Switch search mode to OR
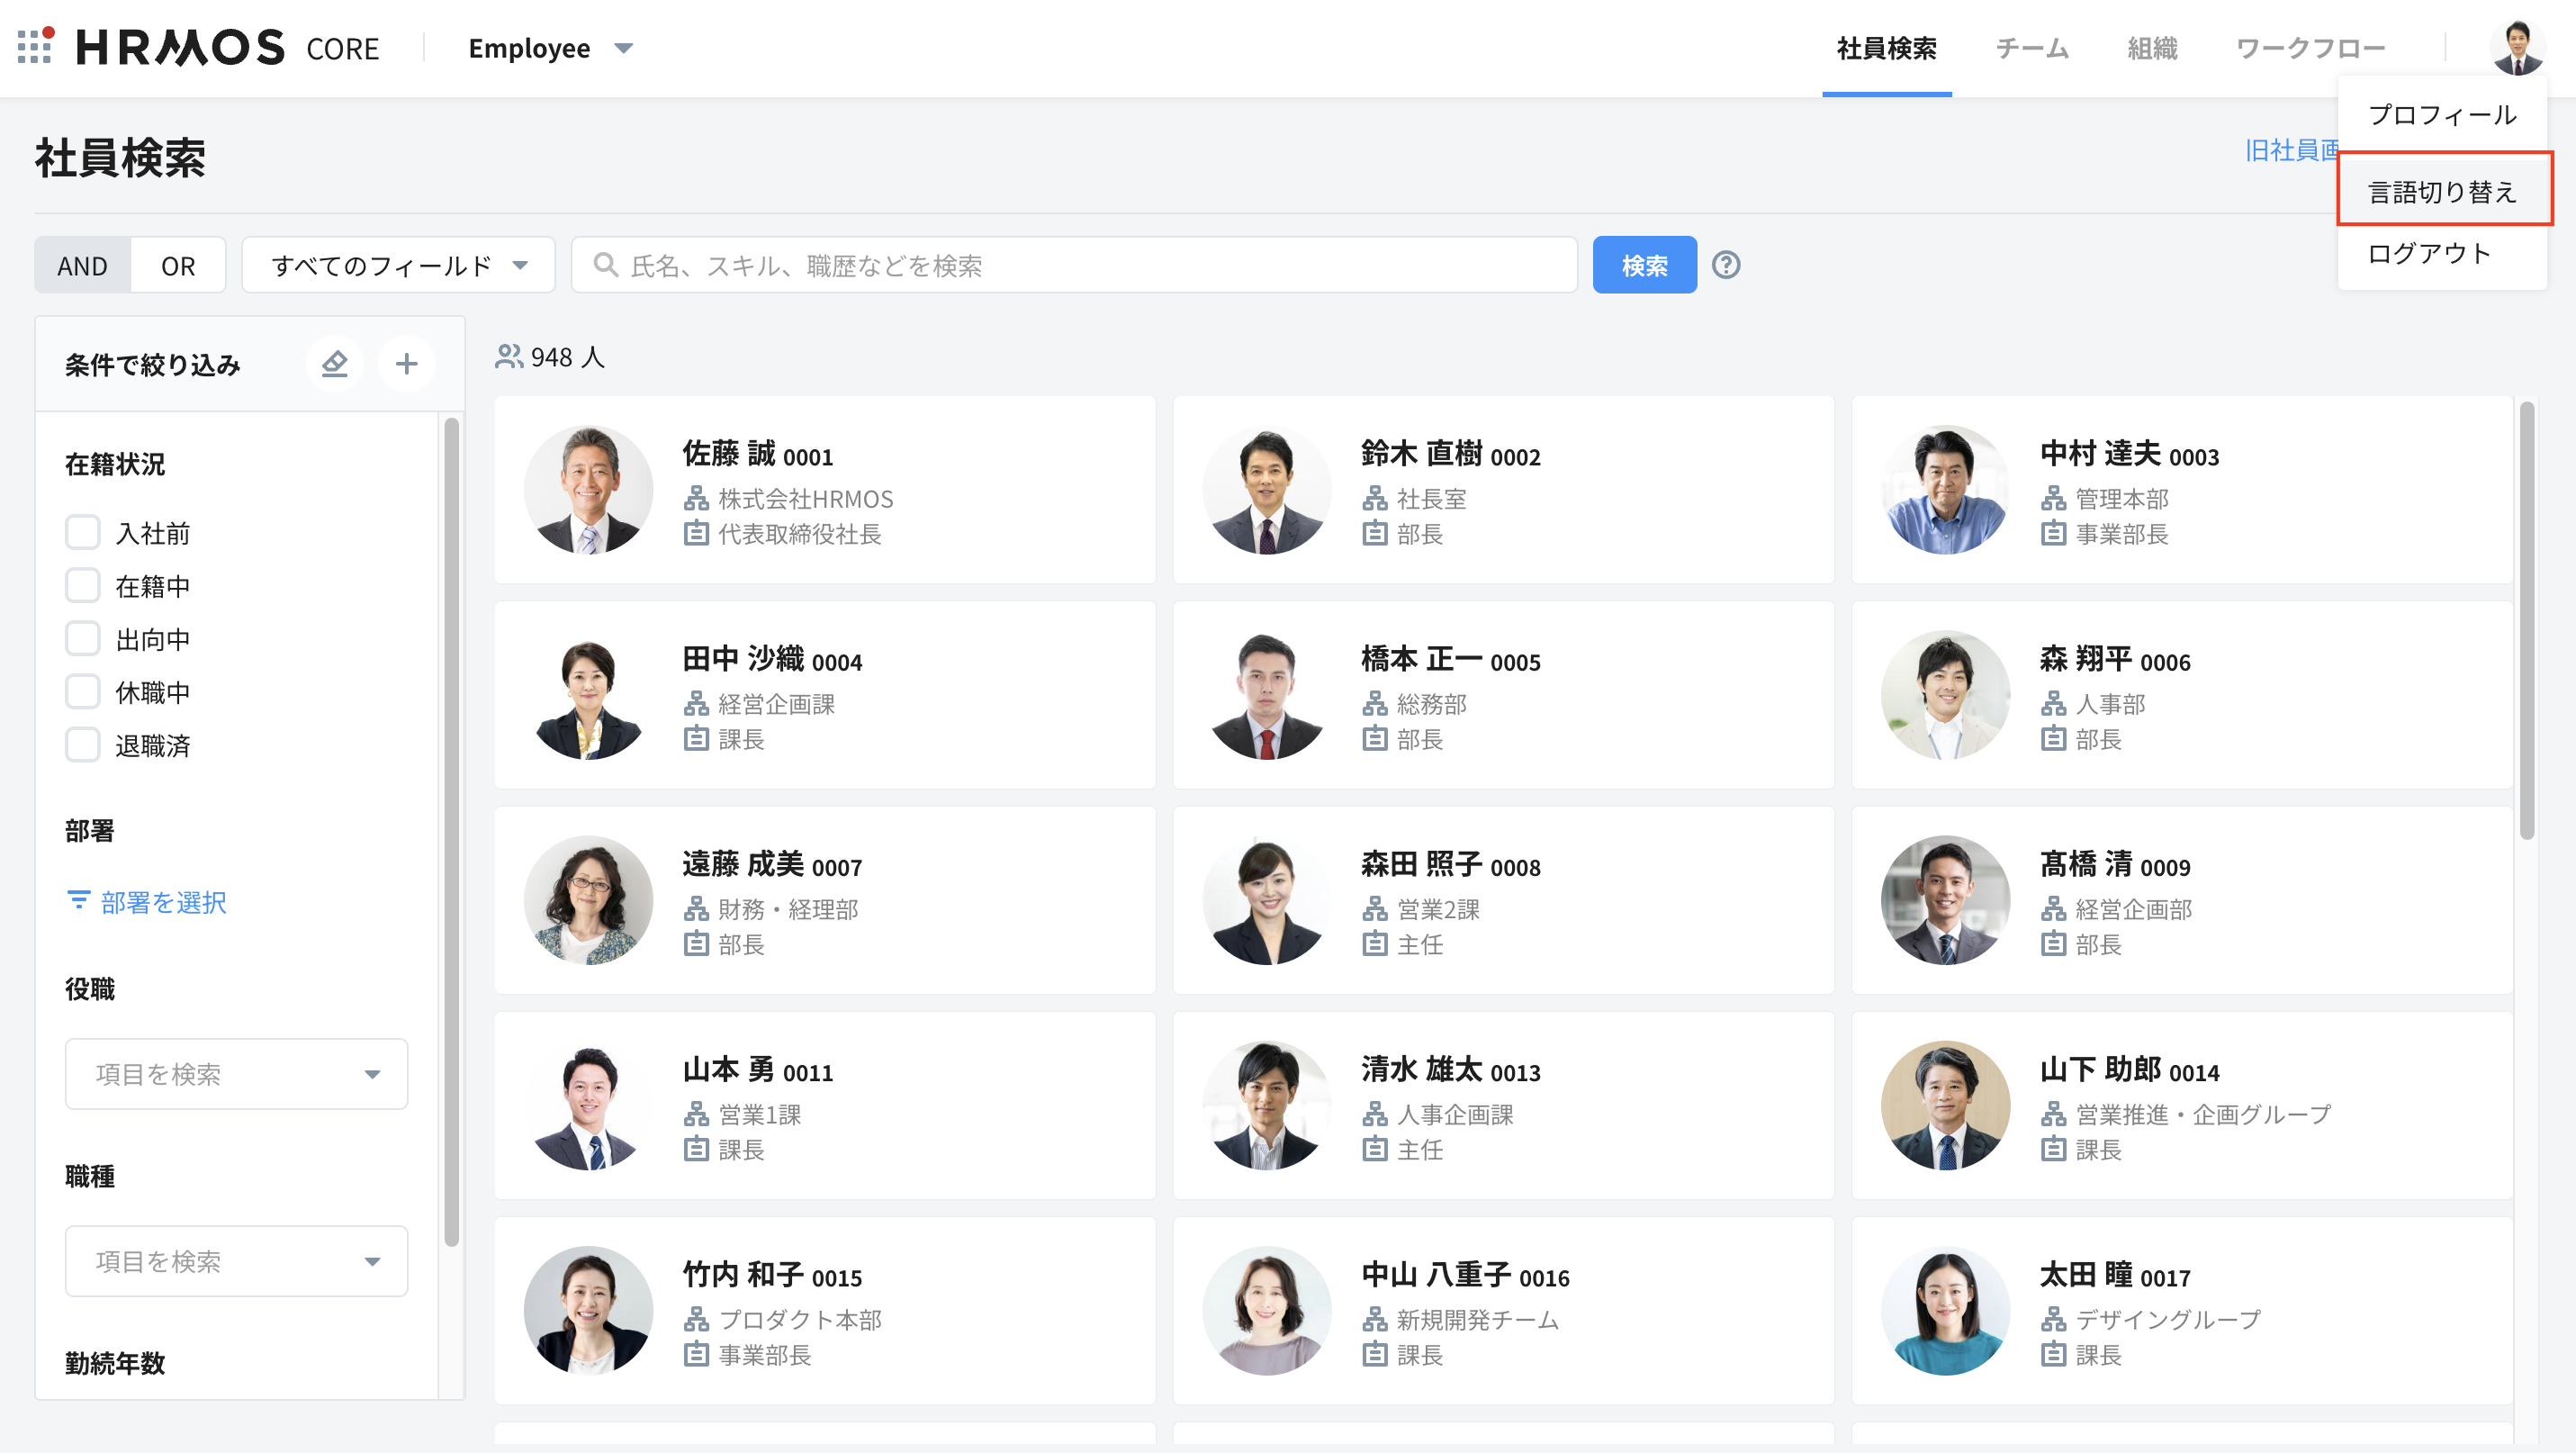 pyautogui.click(x=178, y=266)
